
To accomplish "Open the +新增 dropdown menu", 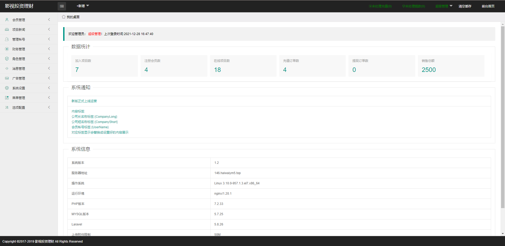I will [x=83, y=6].
